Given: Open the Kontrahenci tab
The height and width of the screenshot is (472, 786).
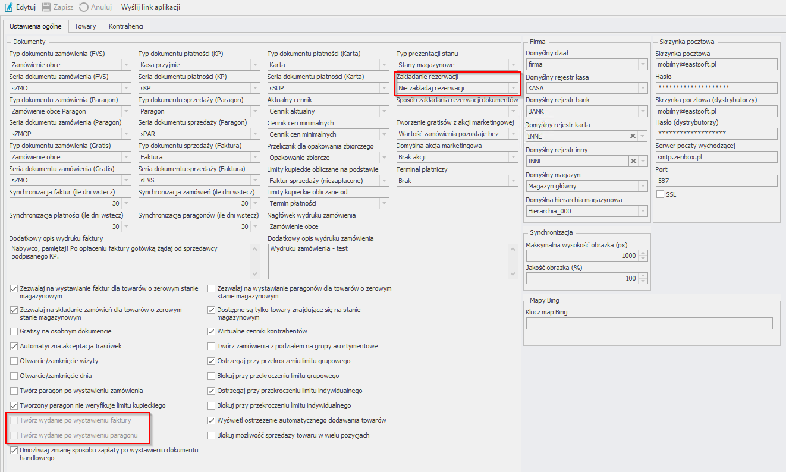Looking at the screenshot, I should point(125,26).
